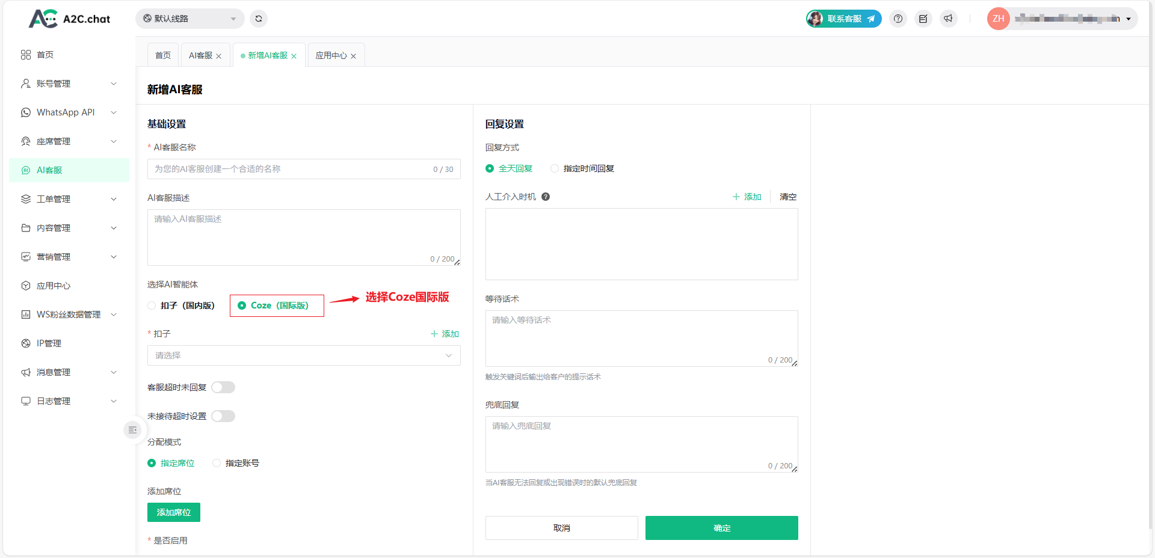Click the A2C.chat logo
The width and height of the screenshot is (1155, 558).
(70, 19)
